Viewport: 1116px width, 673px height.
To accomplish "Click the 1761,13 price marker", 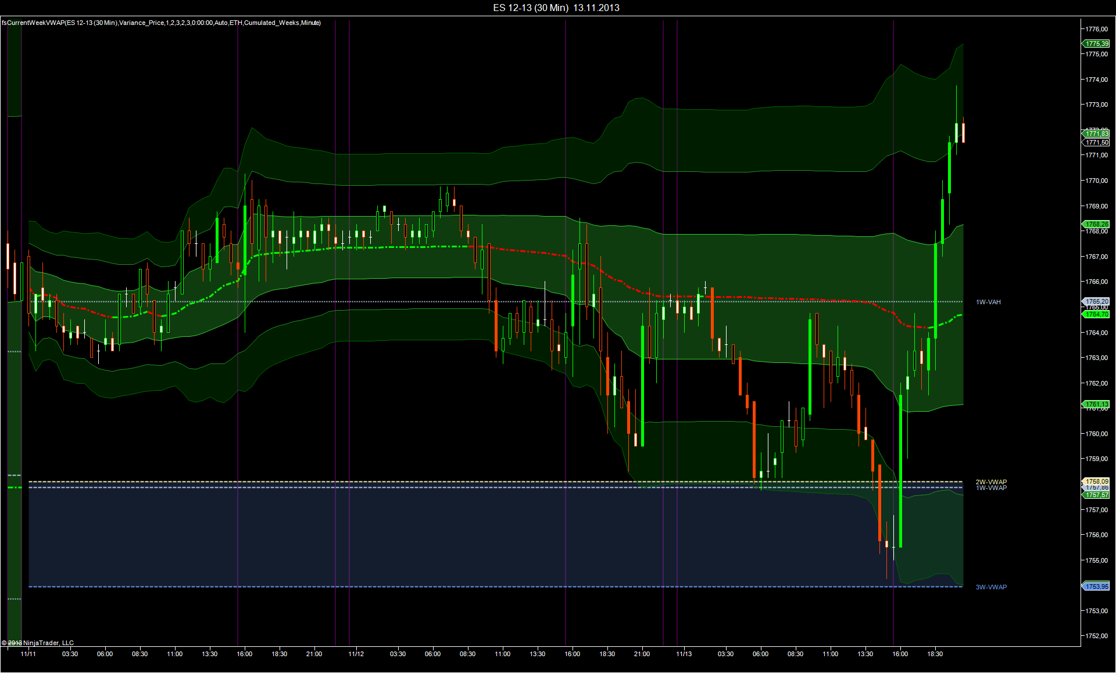I will tap(1096, 404).
